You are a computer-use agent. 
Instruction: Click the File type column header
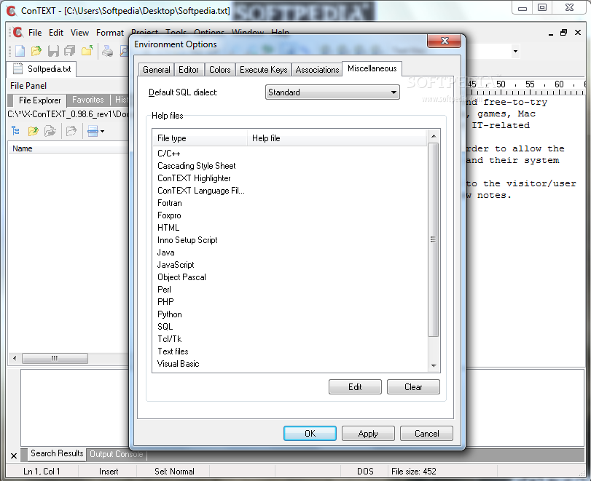coord(200,138)
